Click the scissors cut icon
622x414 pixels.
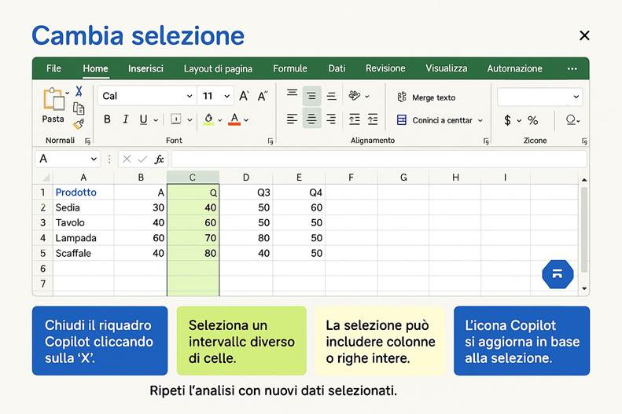(79, 91)
